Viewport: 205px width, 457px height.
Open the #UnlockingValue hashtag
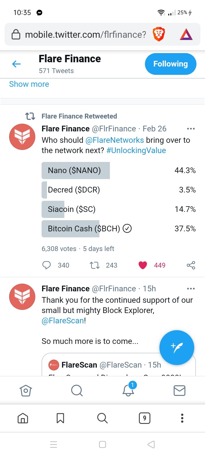pos(136,151)
